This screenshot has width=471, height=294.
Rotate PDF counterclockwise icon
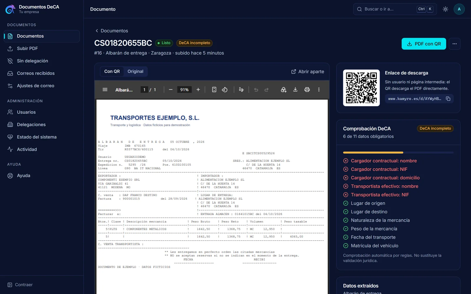pyautogui.click(x=225, y=90)
